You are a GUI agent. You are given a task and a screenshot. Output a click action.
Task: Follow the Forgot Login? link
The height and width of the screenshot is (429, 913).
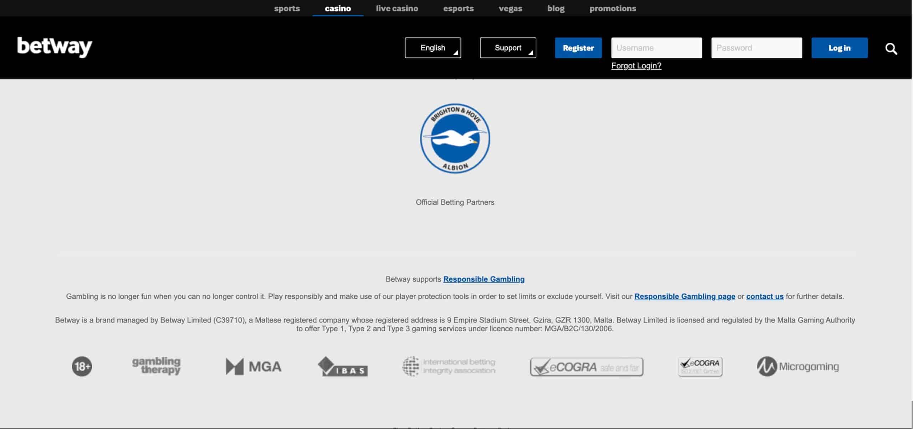[636, 66]
